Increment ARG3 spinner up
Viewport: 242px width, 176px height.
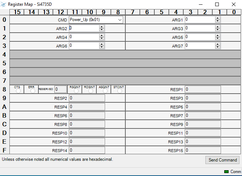(218, 27)
